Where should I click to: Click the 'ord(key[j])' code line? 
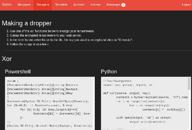pyautogui.click(x=164, y=110)
